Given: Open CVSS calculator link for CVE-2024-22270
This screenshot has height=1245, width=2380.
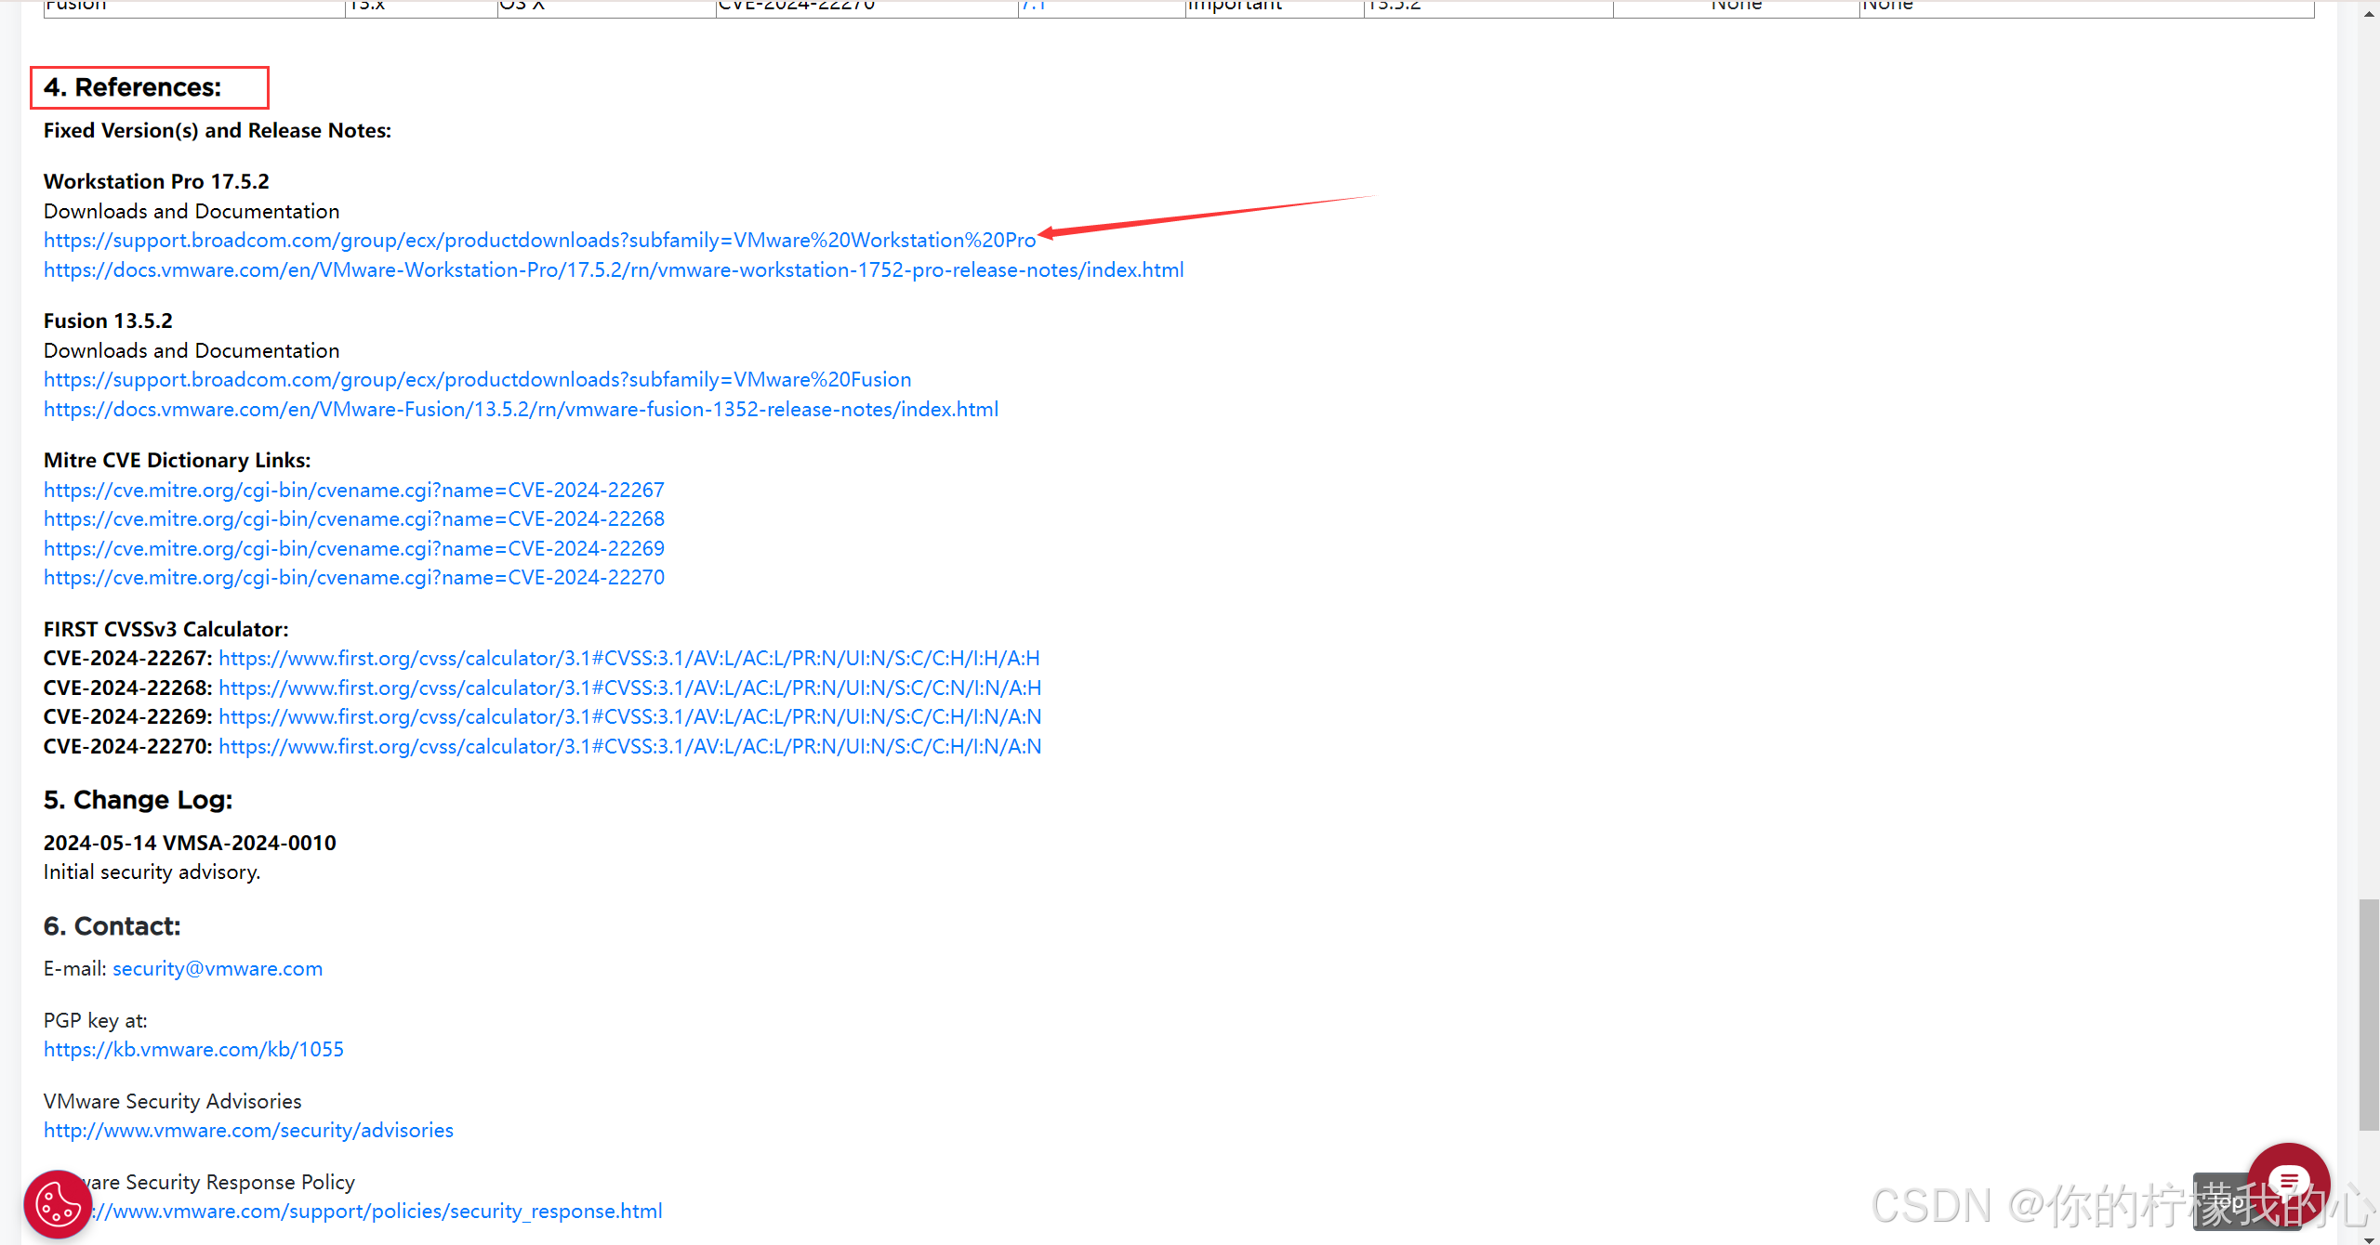Looking at the screenshot, I should [x=630, y=746].
